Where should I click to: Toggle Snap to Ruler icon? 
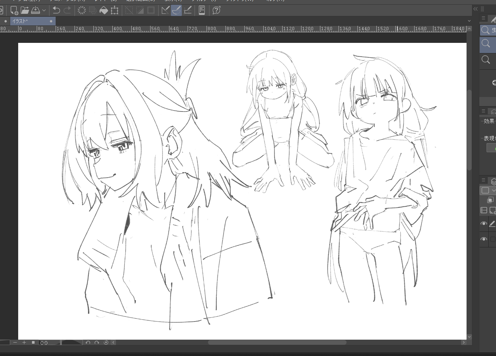coord(165,10)
